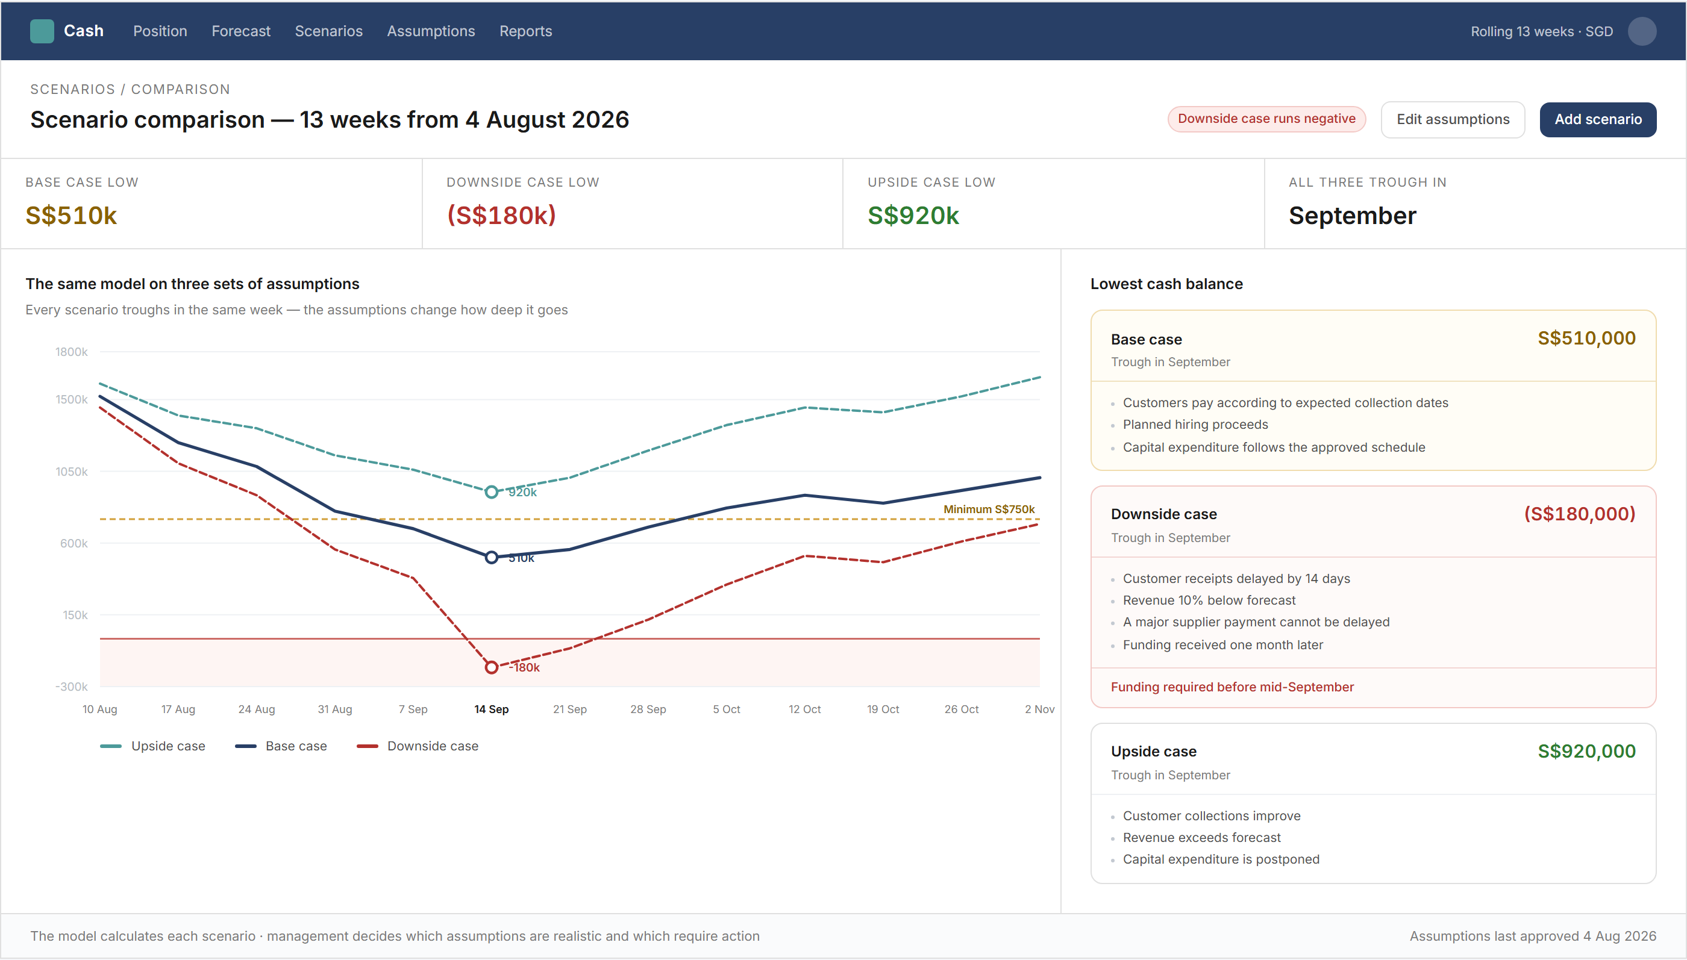This screenshot has height=960, width=1687.
Task: Toggle the Upside case legend entry
Action: tap(153, 746)
